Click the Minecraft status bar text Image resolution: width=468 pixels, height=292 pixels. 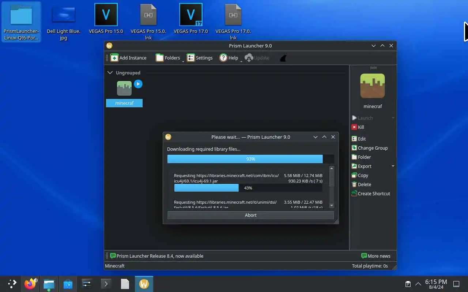pyautogui.click(x=115, y=266)
